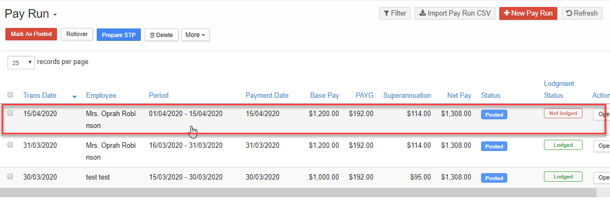Sort by Employee column header

click(101, 95)
